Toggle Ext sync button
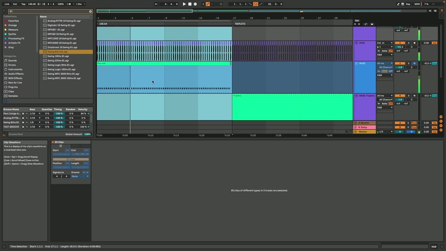Image resolution: width=446 pixels, height=251 pixels. pyautogui.click(x=15, y=4)
